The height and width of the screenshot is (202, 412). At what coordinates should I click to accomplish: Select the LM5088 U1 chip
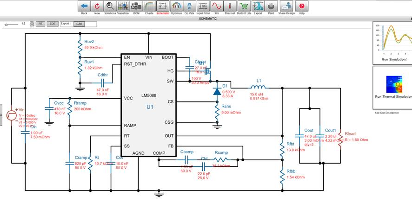pyautogui.click(x=148, y=106)
